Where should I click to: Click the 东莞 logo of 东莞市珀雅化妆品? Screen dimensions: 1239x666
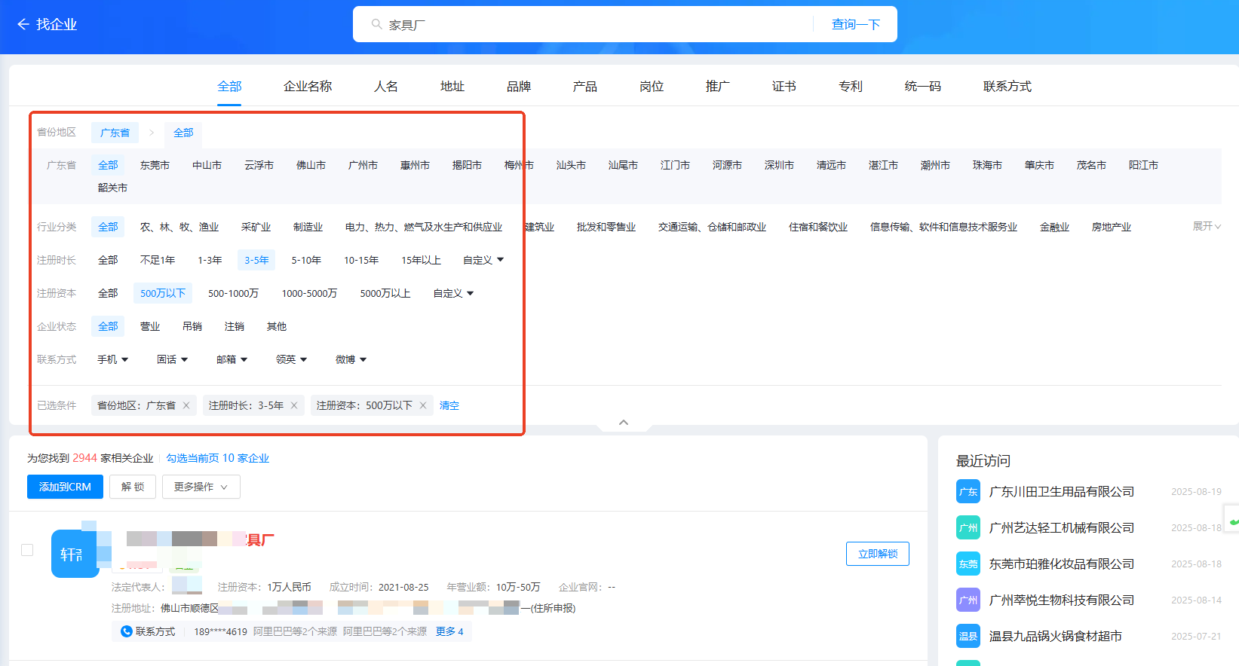tap(968, 564)
